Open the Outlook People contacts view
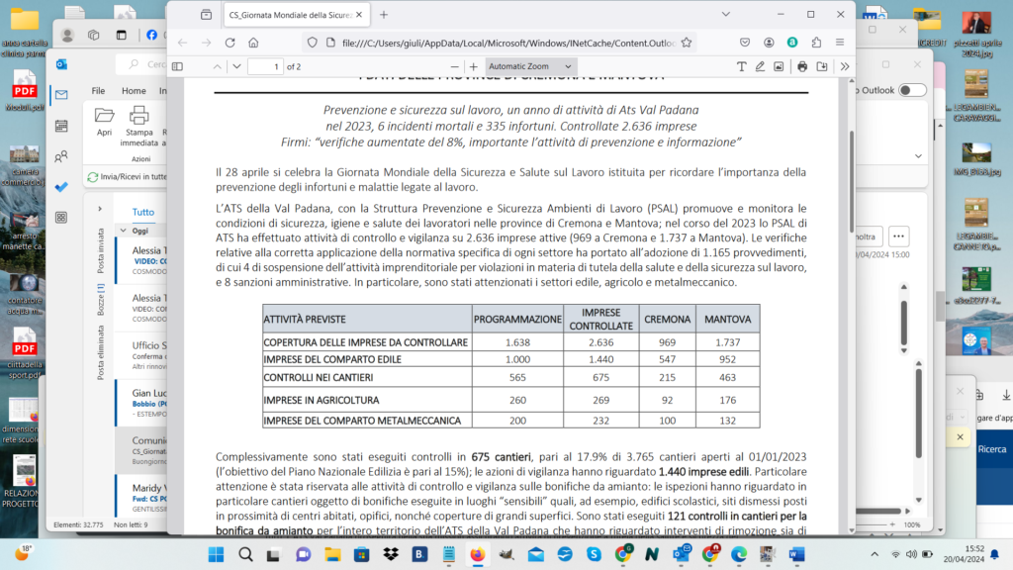Image resolution: width=1013 pixels, height=570 pixels. (x=61, y=156)
